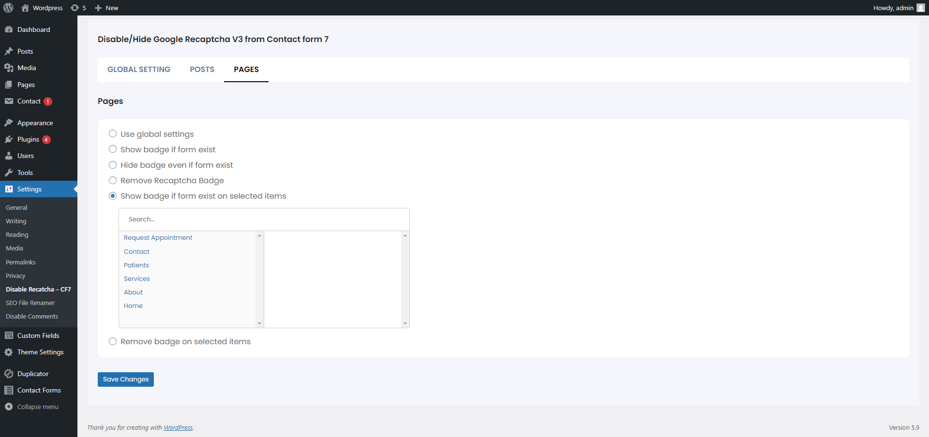The height and width of the screenshot is (437, 929).
Task: Add Services page from the list
Action: [x=137, y=278]
